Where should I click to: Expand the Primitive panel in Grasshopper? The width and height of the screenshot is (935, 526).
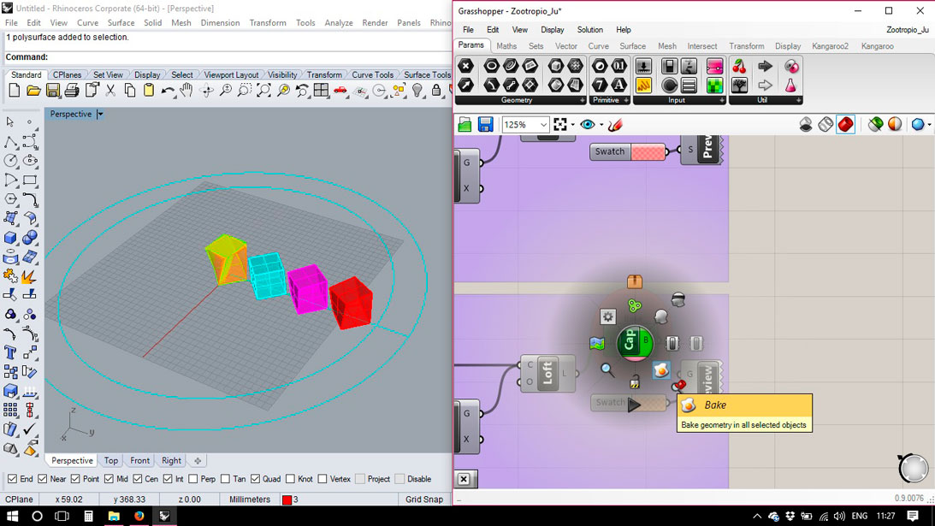(626, 101)
